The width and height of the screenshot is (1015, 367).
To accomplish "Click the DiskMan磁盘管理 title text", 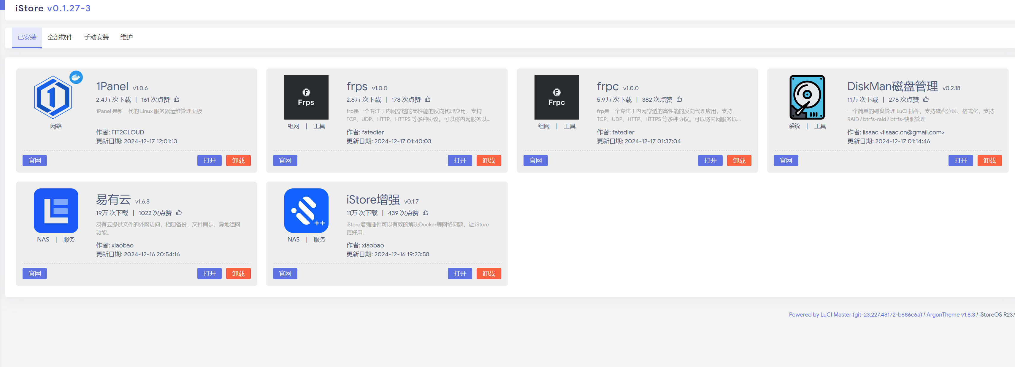I will tap(892, 86).
